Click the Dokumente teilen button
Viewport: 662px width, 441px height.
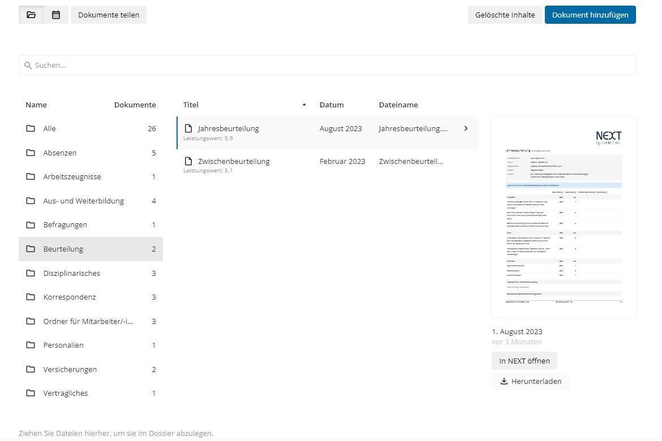109,15
